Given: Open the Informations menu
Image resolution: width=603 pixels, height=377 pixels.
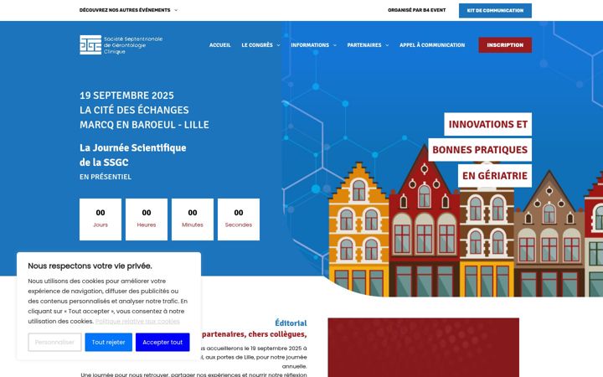Looking at the screenshot, I should tap(310, 45).
